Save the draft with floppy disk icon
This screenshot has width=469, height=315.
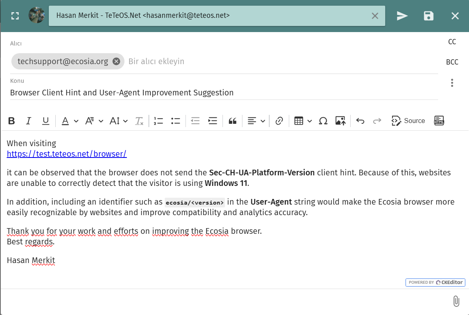tap(429, 16)
